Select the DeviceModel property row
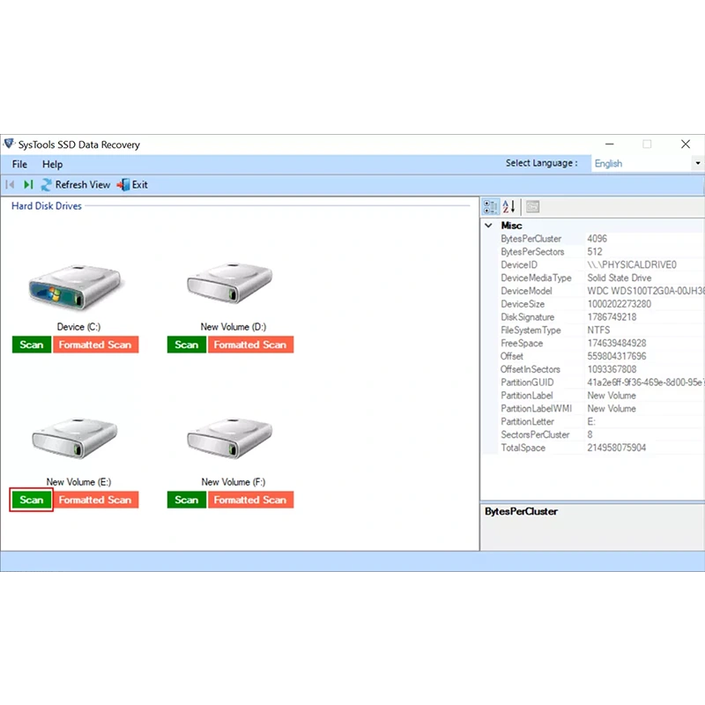The height and width of the screenshot is (705, 705). [x=602, y=291]
